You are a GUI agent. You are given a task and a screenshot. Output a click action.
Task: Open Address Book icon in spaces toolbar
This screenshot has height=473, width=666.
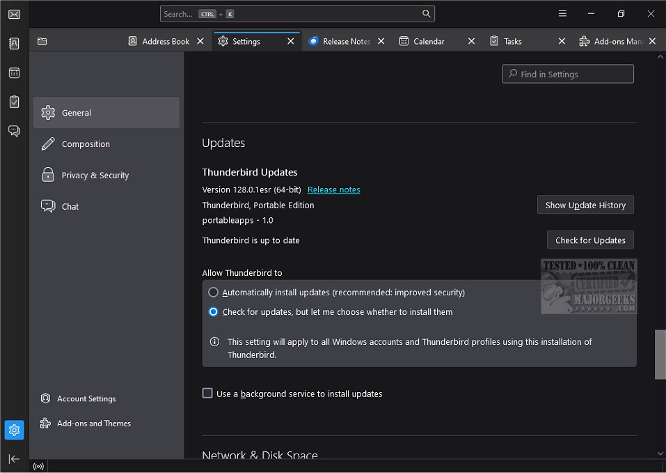14,43
